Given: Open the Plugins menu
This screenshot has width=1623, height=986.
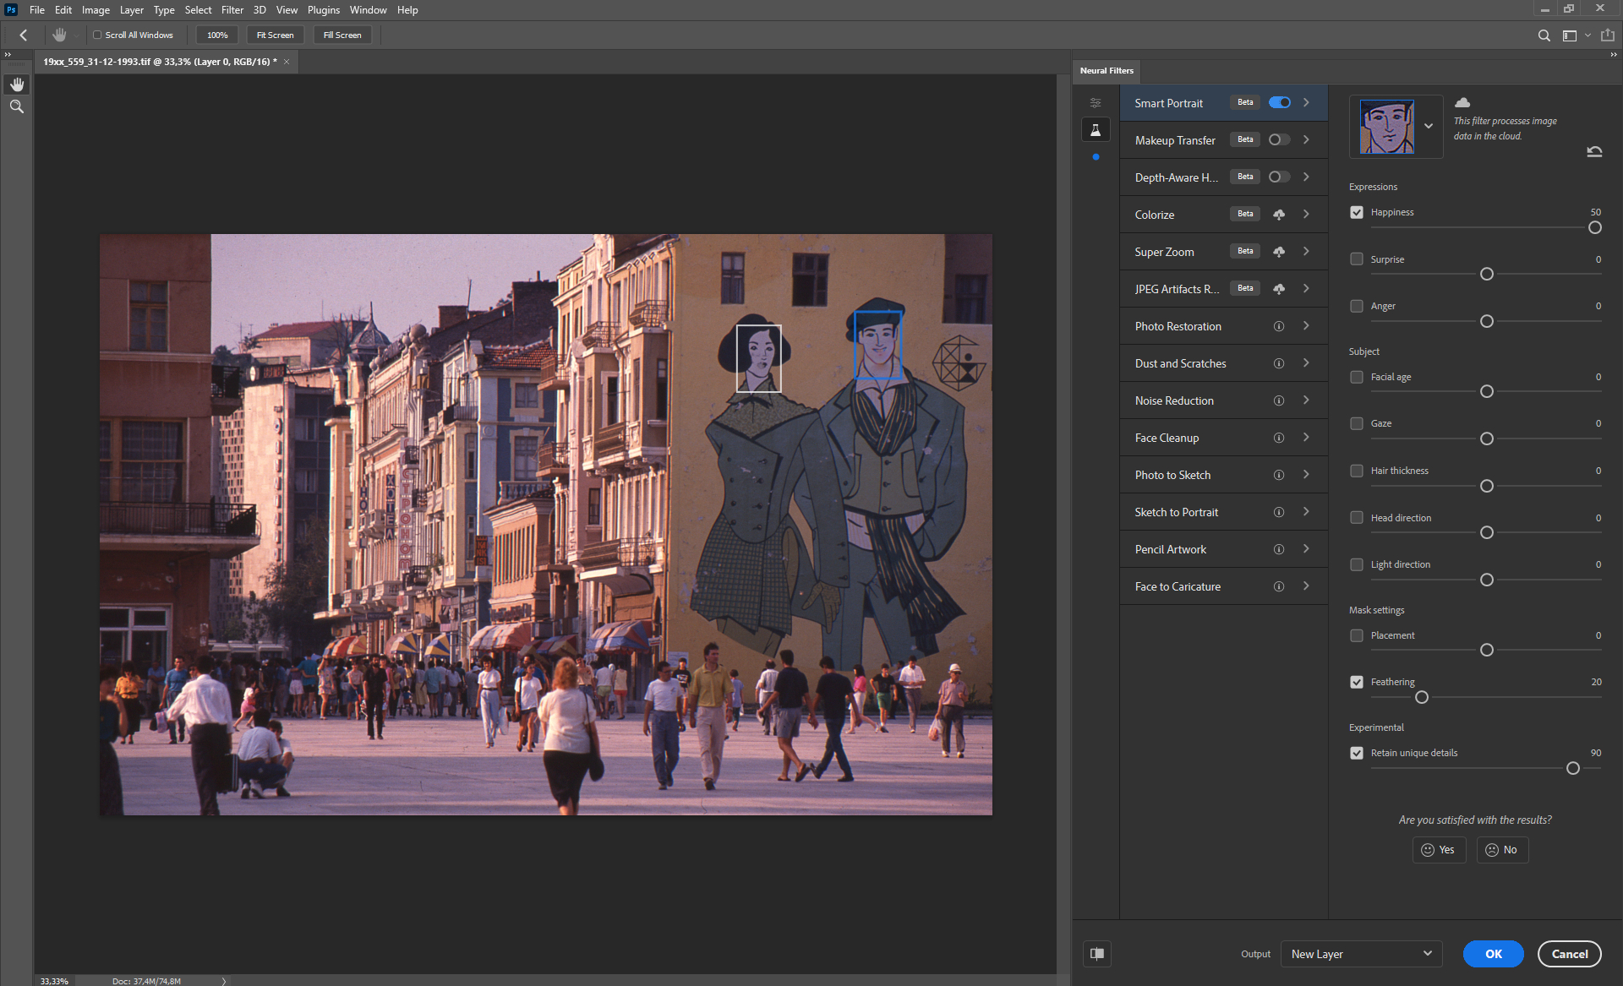Looking at the screenshot, I should click(323, 10).
